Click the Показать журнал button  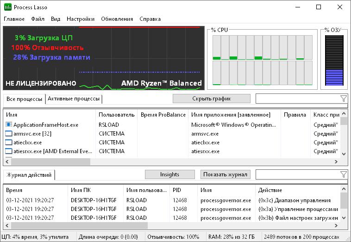(226, 174)
